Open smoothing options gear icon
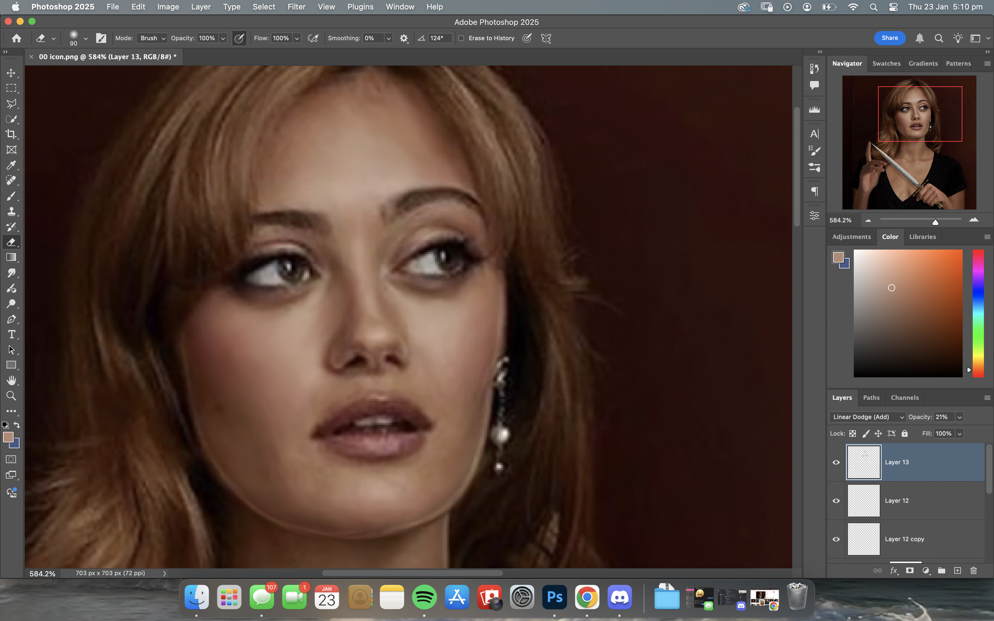The width and height of the screenshot is (994, 621). point(404,38)
